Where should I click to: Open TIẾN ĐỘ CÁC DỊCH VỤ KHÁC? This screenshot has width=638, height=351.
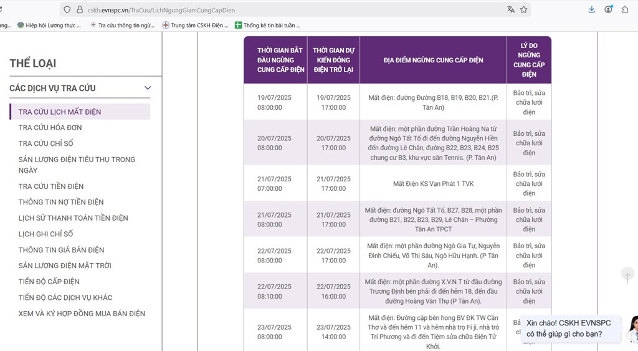[x=65, y=297]
